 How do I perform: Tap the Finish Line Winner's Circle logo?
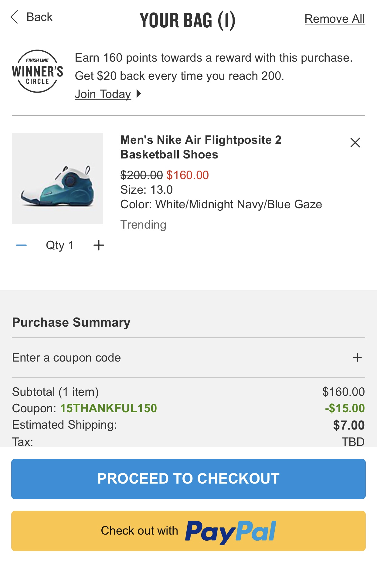[x=37, y=71]
